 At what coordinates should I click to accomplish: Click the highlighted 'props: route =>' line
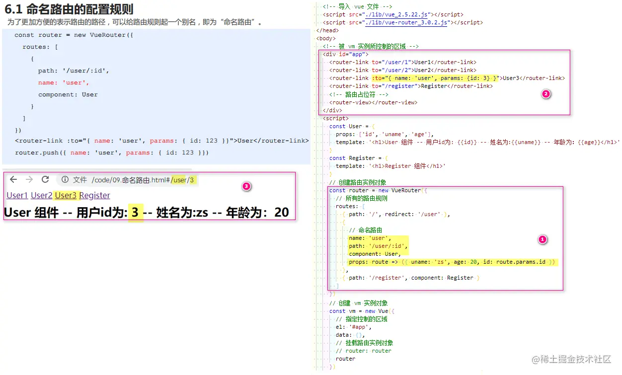[452, 262]
